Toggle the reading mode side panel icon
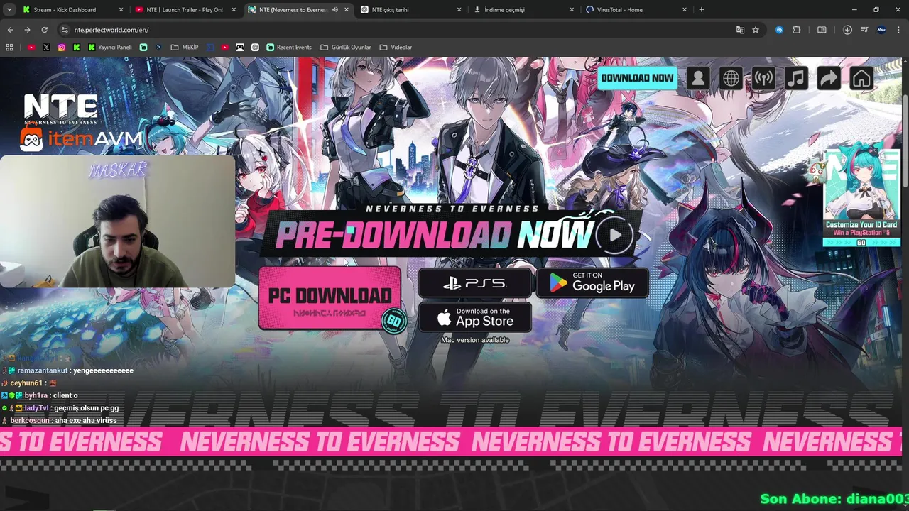 [x=822, y=30]
